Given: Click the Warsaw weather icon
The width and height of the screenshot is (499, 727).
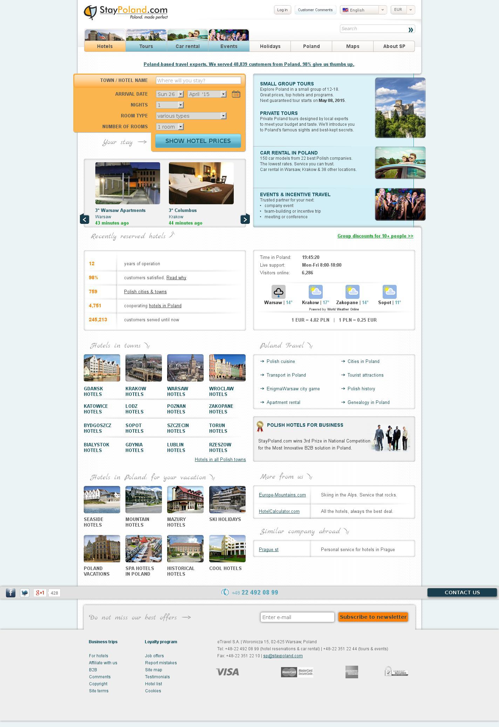Looking at the screenshot, I should pos(278,292).
